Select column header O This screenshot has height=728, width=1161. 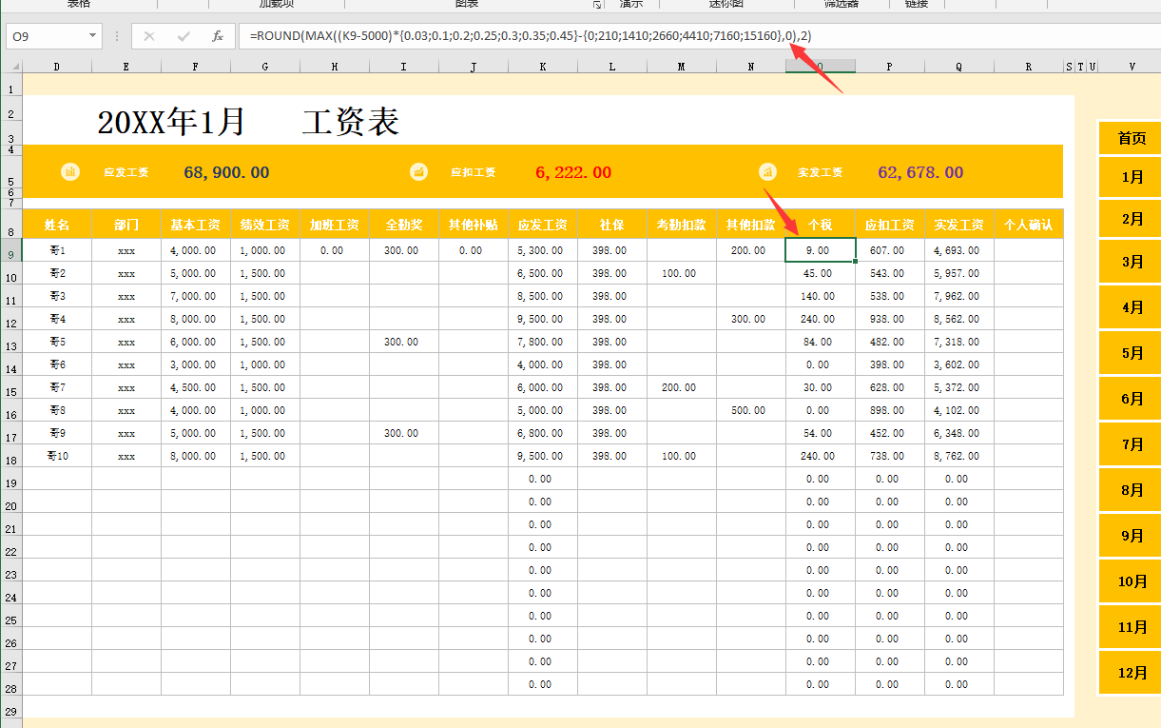click(821, 67)
